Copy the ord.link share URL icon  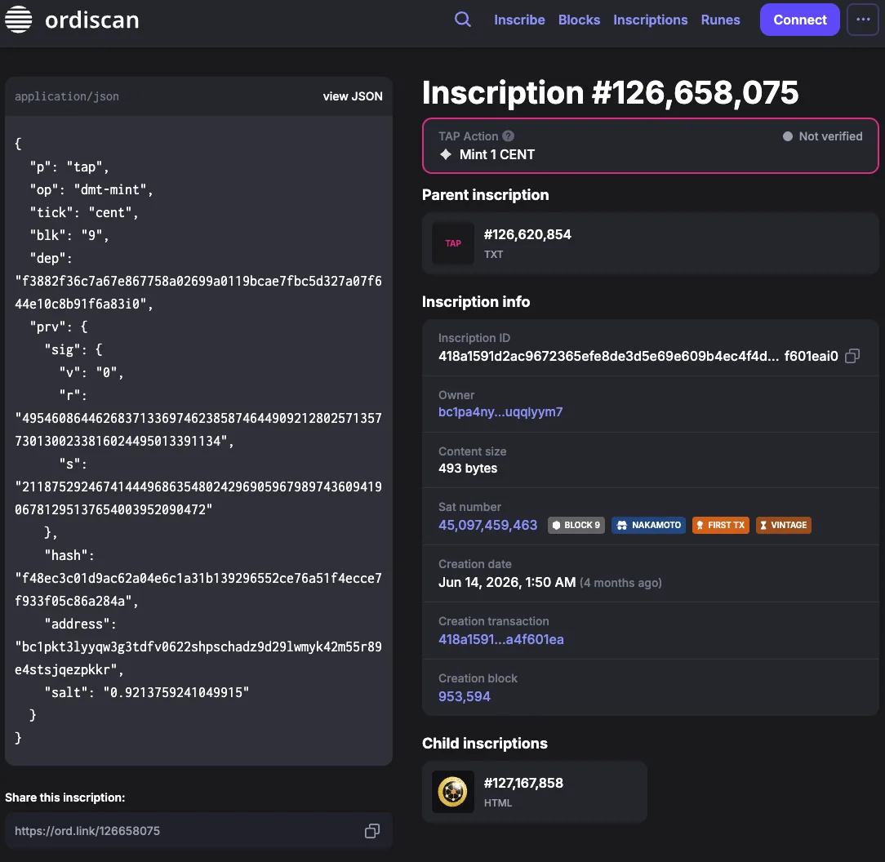click(372, 831)
